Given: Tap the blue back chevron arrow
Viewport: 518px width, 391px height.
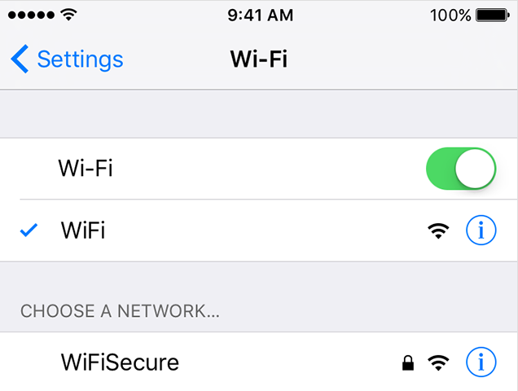Looking at the screenshot, I should (x=20, y=59).
